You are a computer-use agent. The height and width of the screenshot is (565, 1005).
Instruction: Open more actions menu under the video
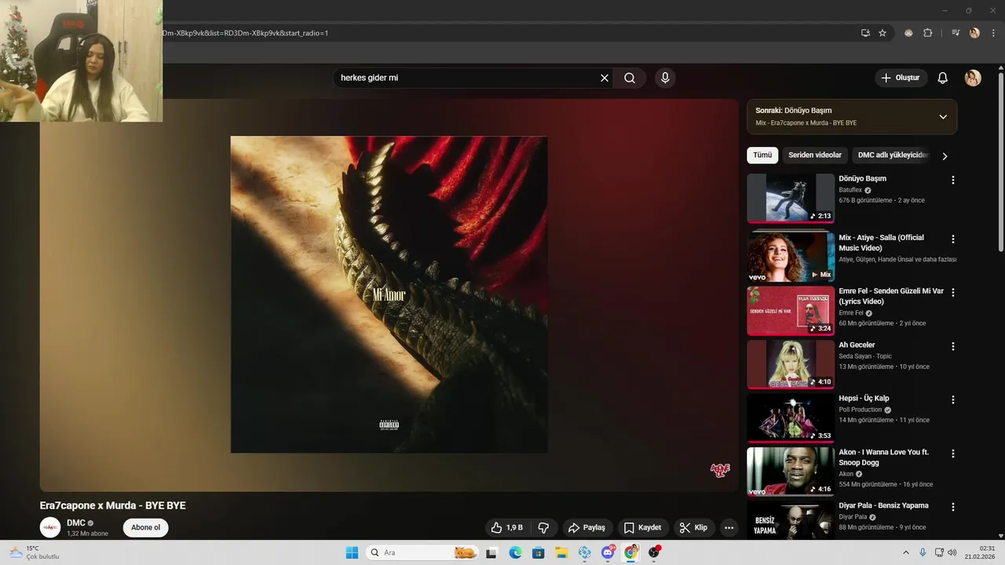[729, 527]
